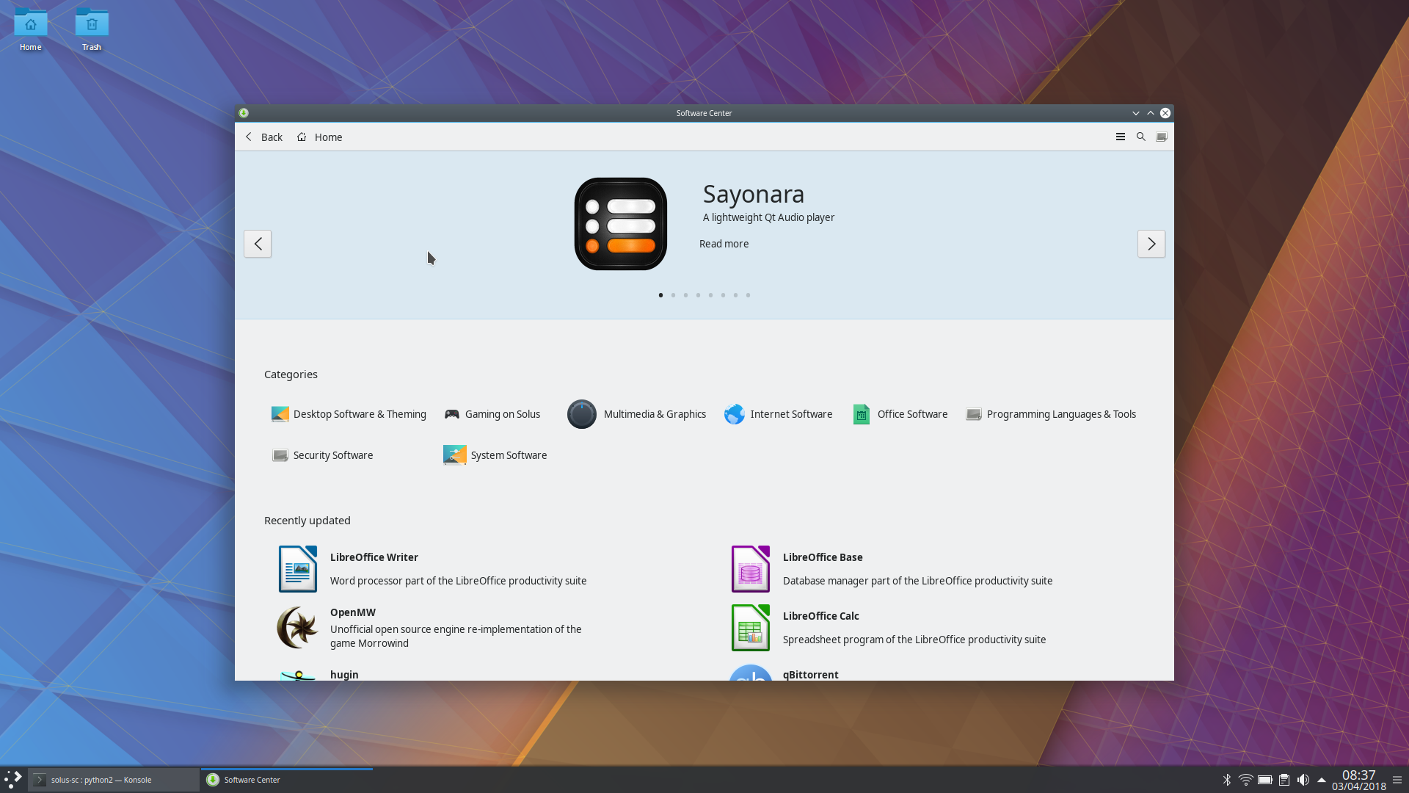The height and width of the screenshot is (793, 1409).
Task: Open Programming Languages & Tools category
Action: pyautogui.click(x=1051, y=414)
